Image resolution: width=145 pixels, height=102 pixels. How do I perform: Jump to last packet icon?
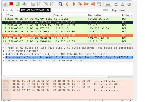(x=93, y=4)
